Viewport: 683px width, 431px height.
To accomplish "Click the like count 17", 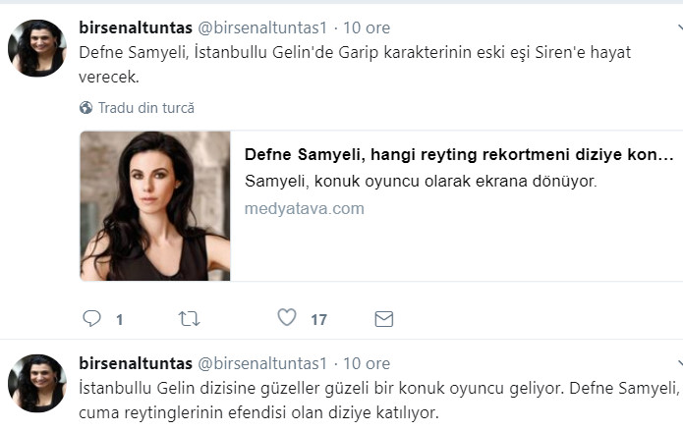I will [x=318, y=319].
